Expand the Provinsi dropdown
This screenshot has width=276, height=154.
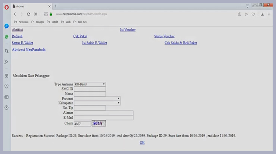97,98
